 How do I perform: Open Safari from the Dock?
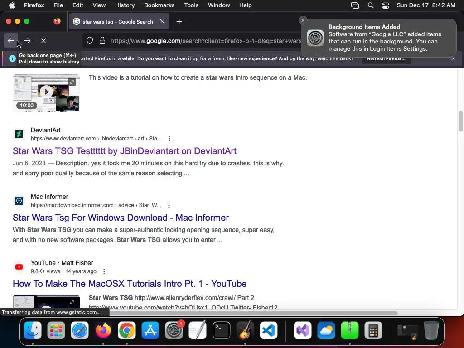(x=80, y=330)
